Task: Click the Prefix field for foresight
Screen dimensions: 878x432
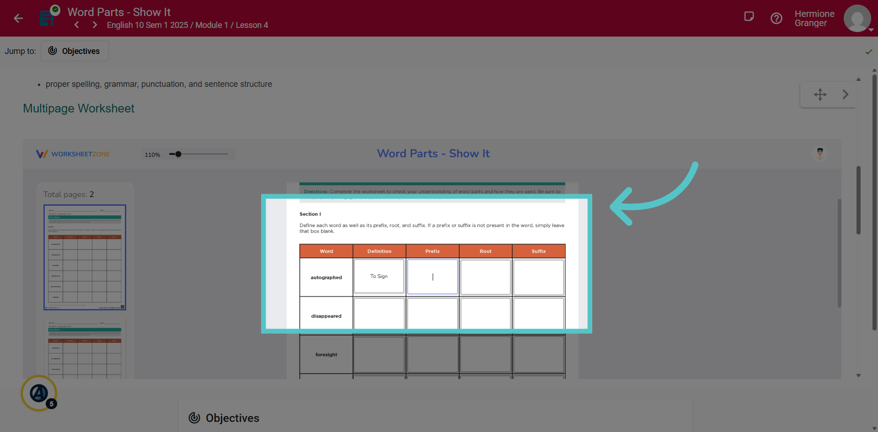Action: 433,354
